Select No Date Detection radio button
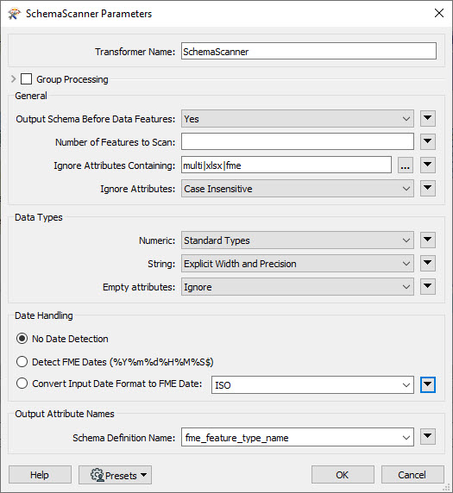Screen dimensions: 453x493 point(22,339)
